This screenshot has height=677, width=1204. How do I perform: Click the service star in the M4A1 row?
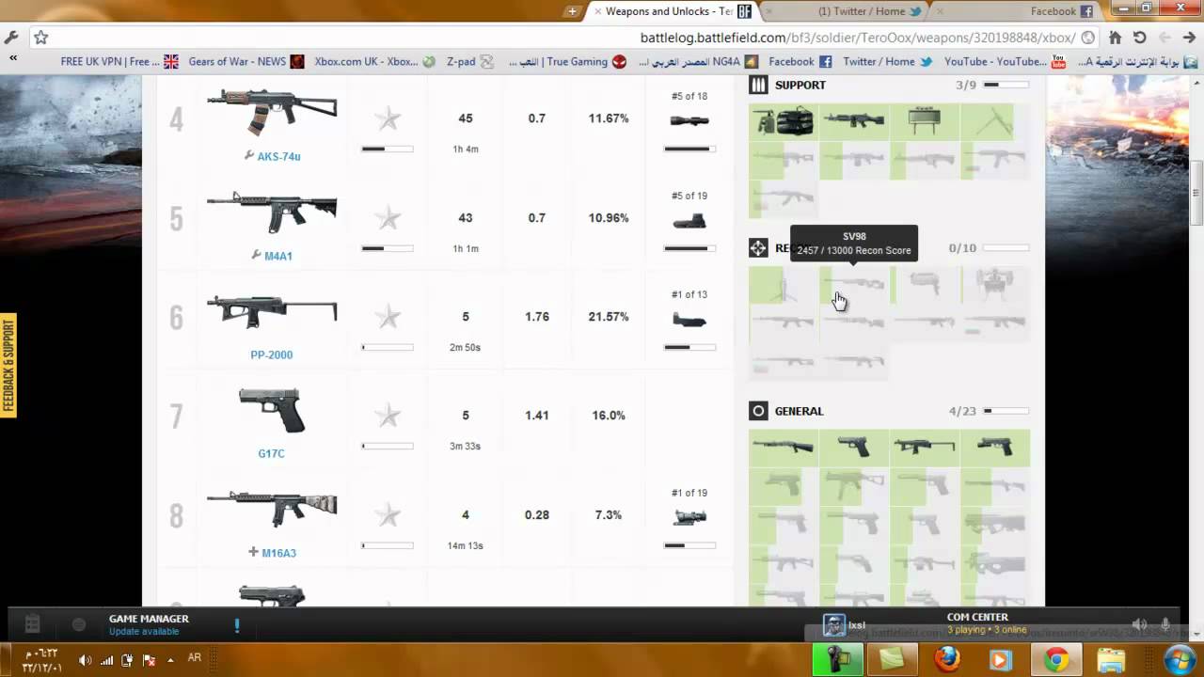(x=388, y=218)
